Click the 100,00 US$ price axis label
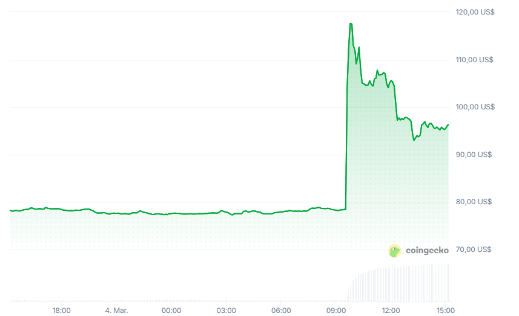The image size is (519, 316). (474, 107)
